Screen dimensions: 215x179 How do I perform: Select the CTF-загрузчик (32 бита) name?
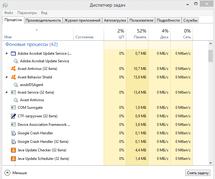click(37, 116)
